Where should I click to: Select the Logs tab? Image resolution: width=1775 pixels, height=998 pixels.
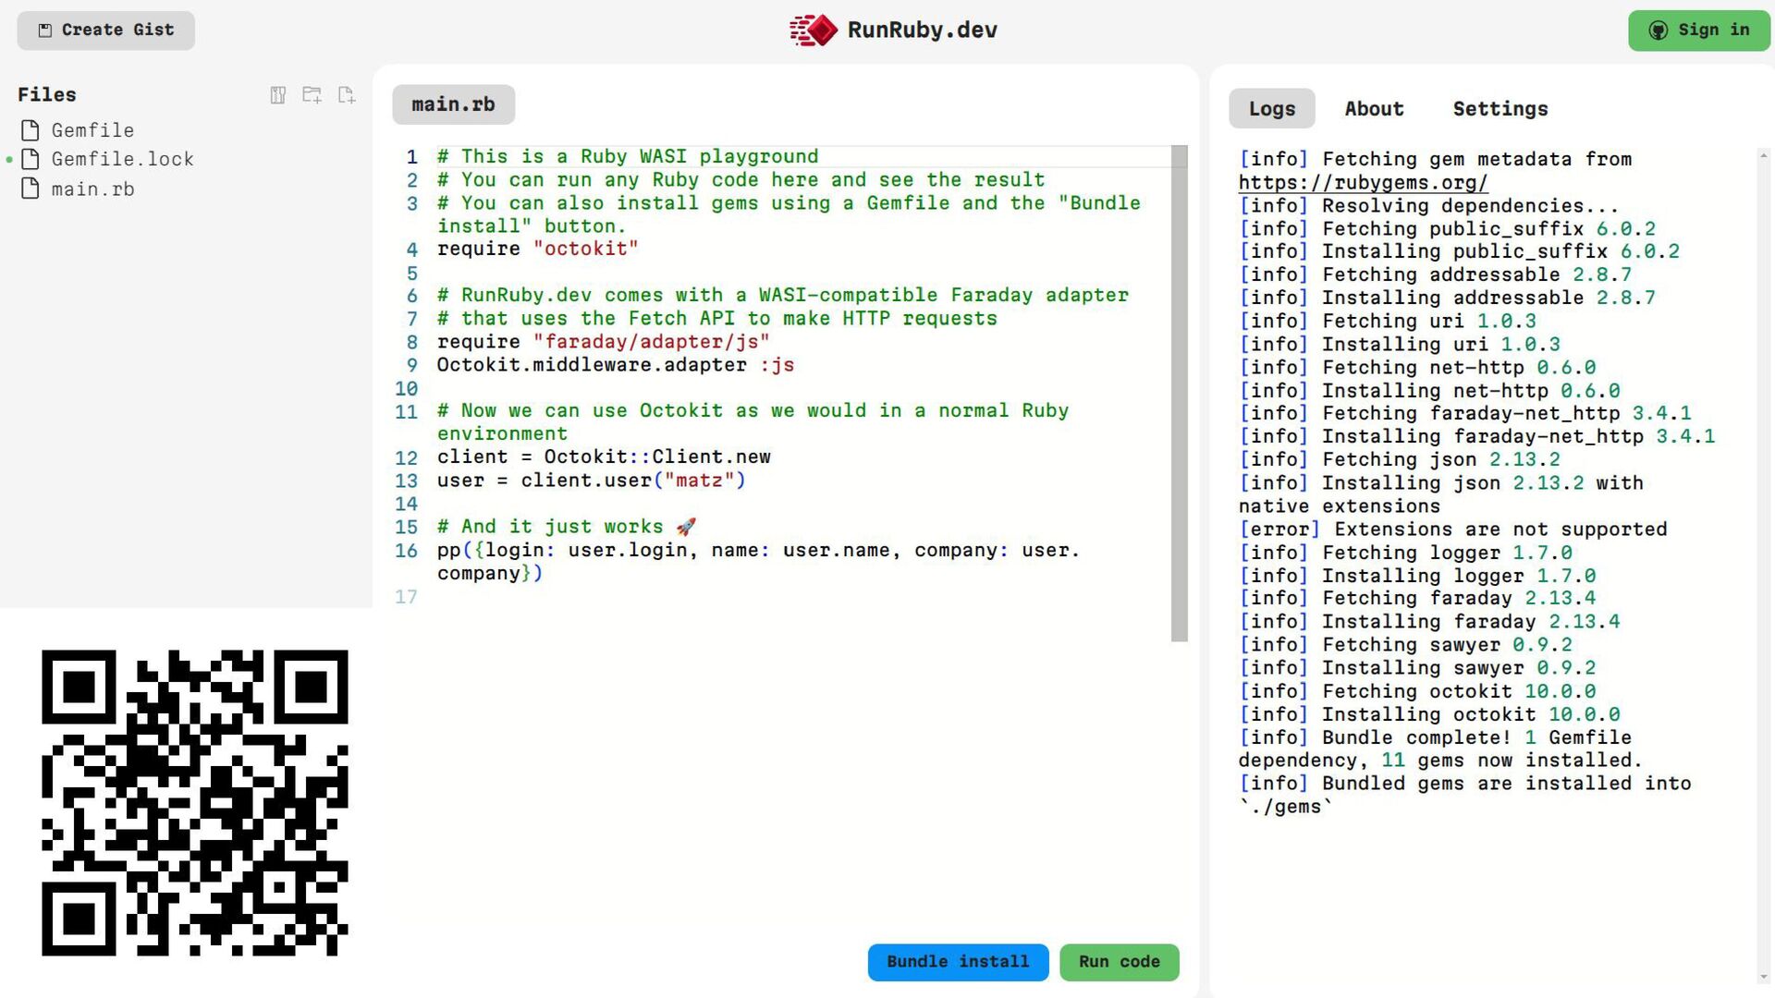1271,109
